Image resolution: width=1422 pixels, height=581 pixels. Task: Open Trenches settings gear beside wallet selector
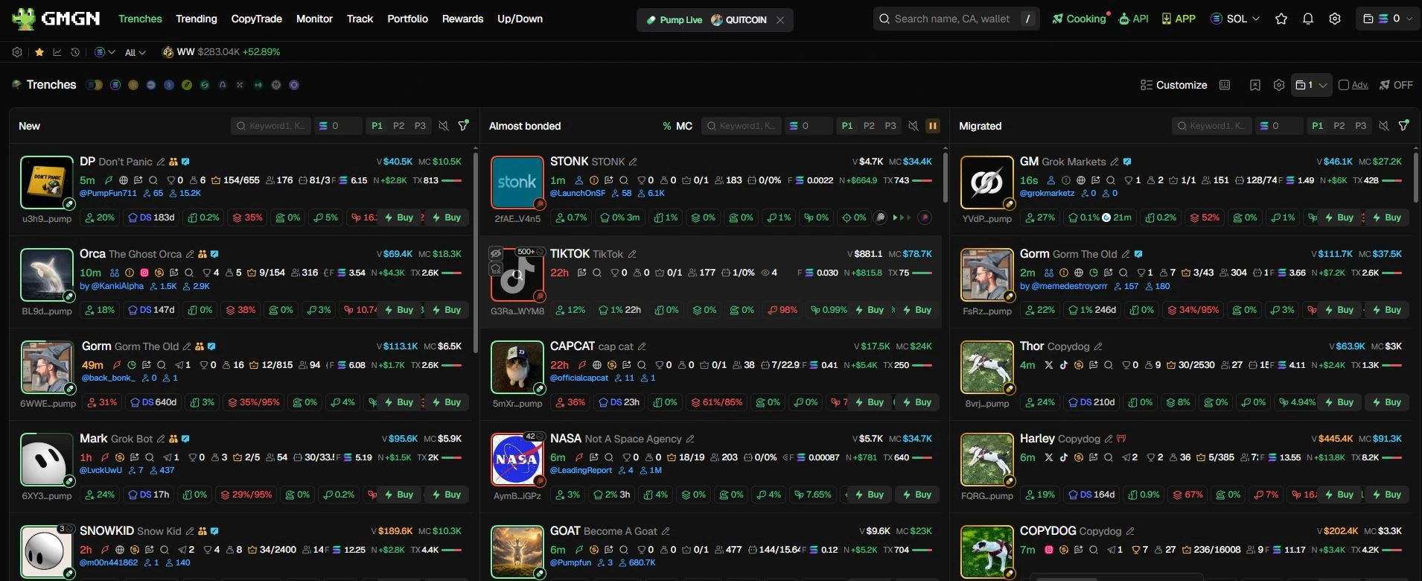(1279, 85)
